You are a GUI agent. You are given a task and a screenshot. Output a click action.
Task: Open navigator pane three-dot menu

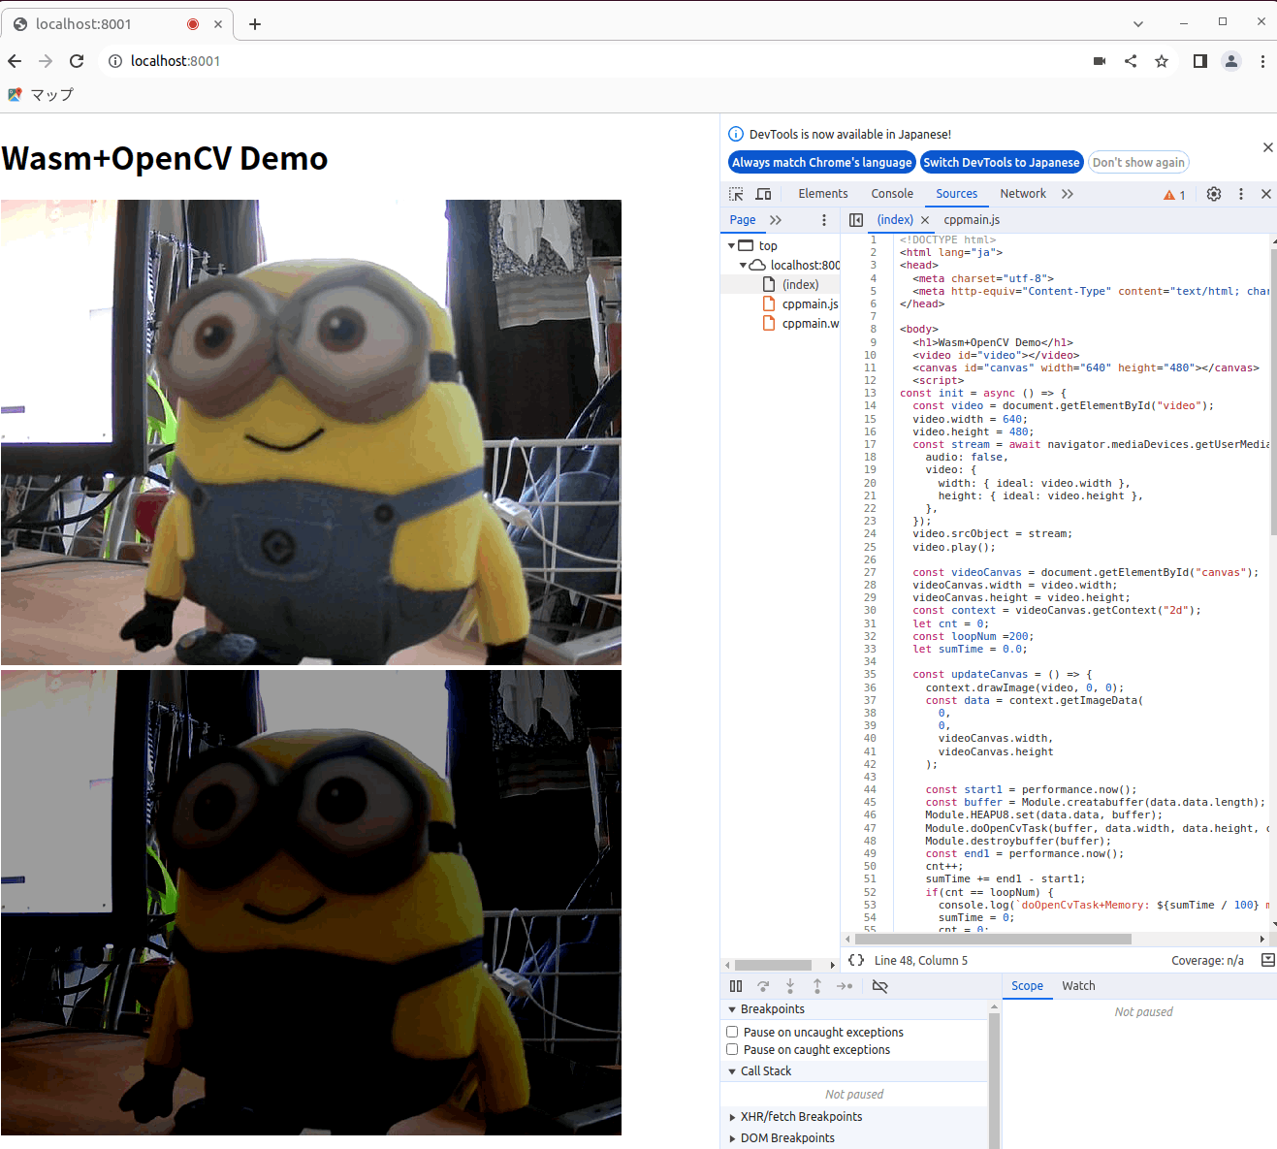pyautogui.click(x=824, y=220)
